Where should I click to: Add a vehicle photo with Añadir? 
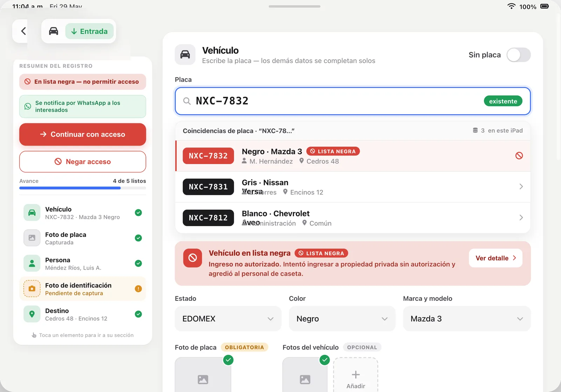point(356,375)
